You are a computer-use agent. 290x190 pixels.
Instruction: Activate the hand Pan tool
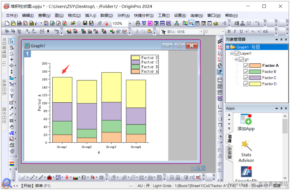click(x=12, y=127)
